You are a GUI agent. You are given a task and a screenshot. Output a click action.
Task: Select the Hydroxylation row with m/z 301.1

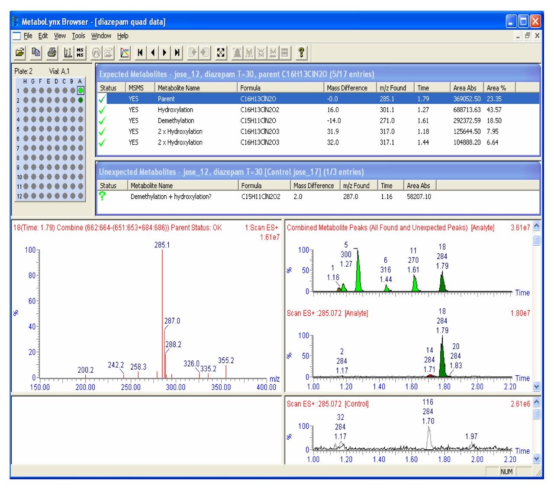[x=318, y=110]
